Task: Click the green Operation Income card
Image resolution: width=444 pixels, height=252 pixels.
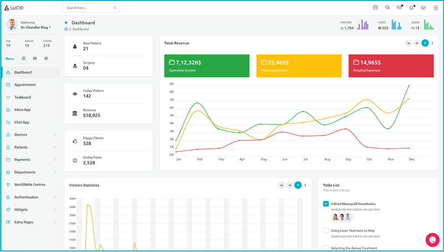Action: tap(206, 66)
